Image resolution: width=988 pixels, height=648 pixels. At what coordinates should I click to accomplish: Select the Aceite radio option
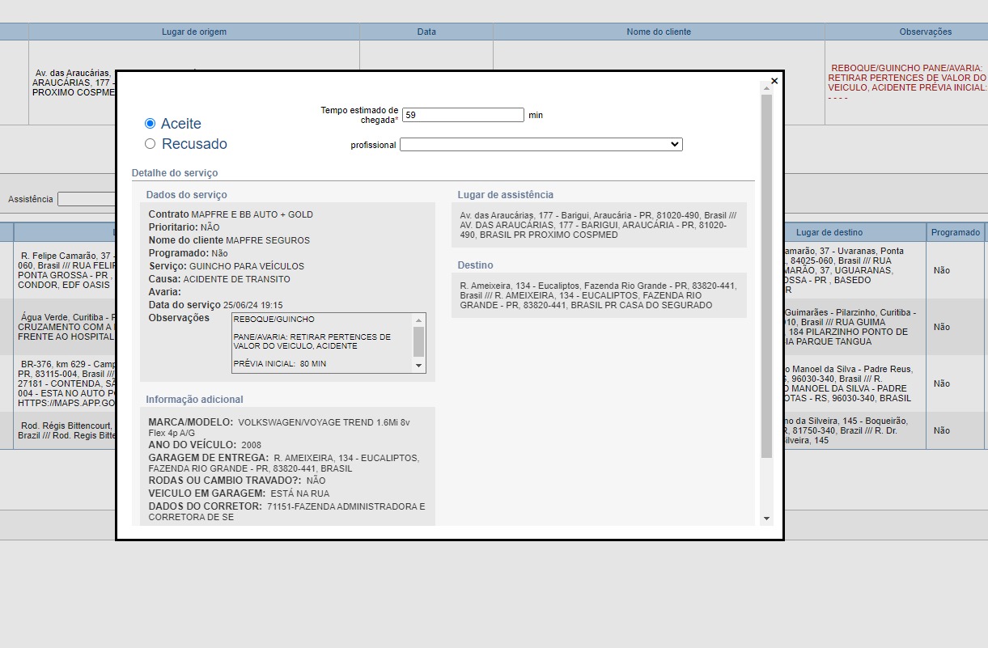(x=150, y=124)
